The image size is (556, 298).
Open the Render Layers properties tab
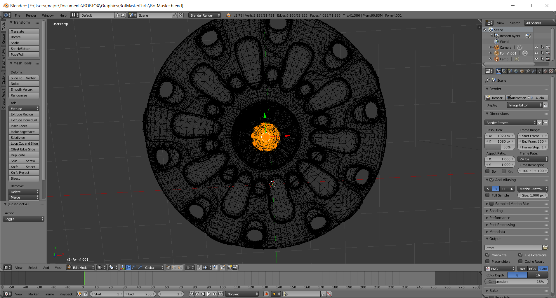point(504,71)
